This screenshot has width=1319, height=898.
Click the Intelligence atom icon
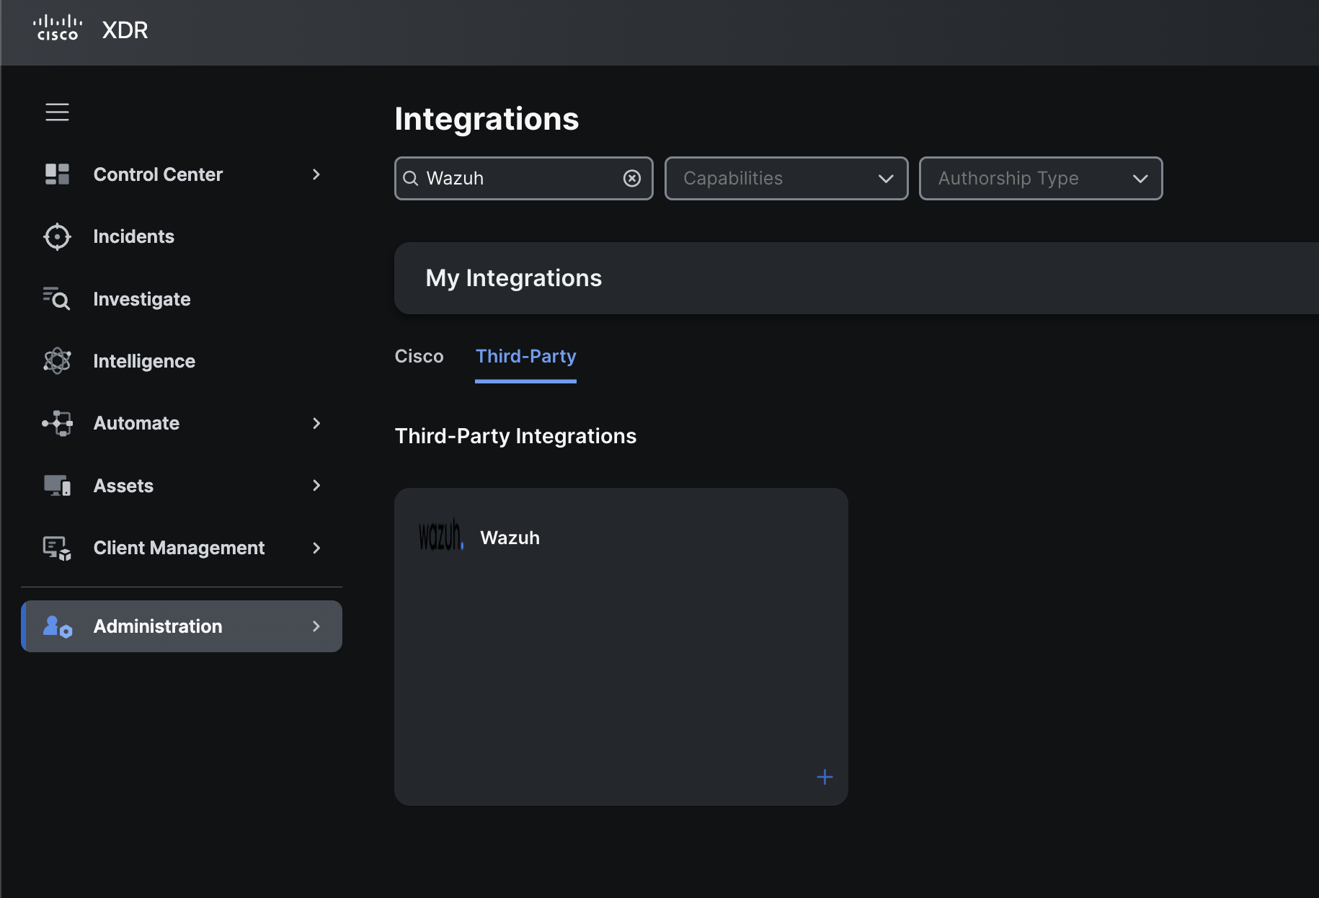tap(57, 361)
